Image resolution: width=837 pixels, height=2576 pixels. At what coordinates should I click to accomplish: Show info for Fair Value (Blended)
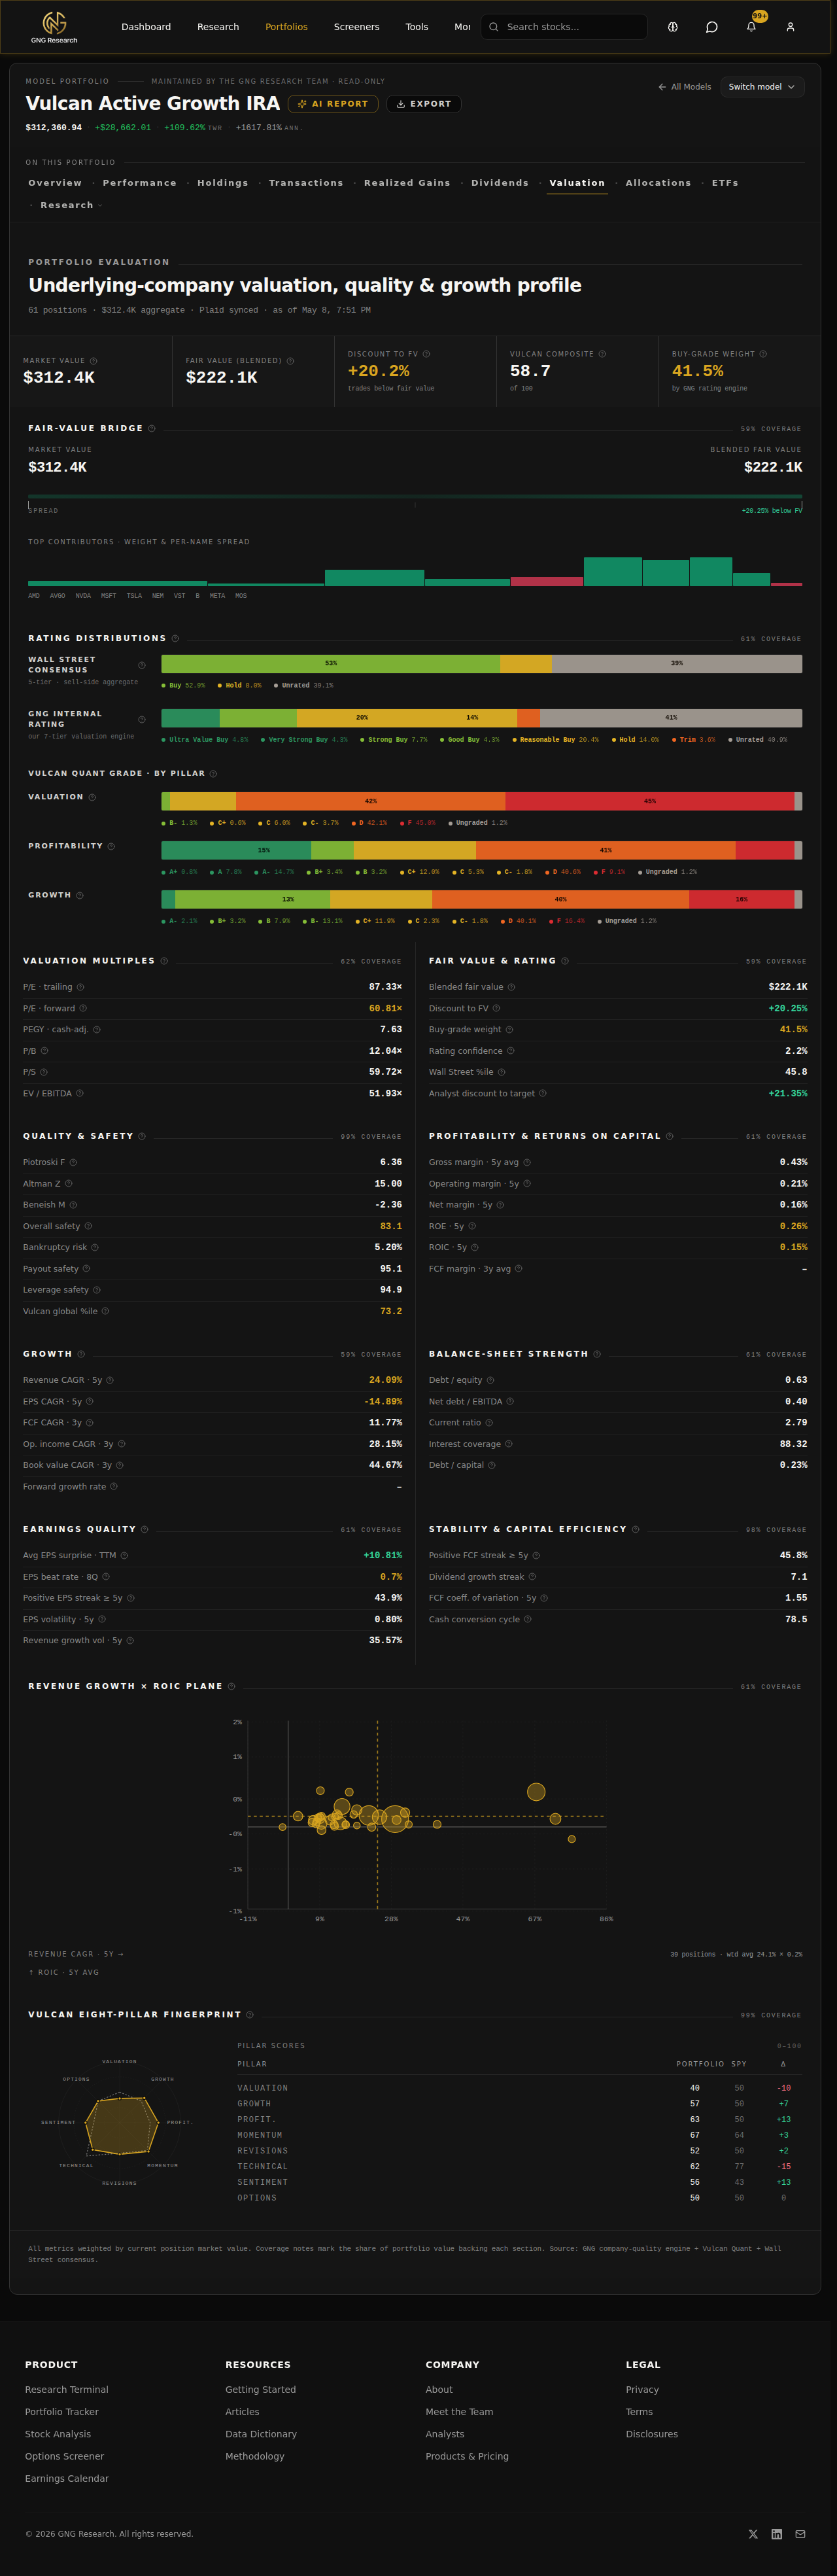[290, 361]
